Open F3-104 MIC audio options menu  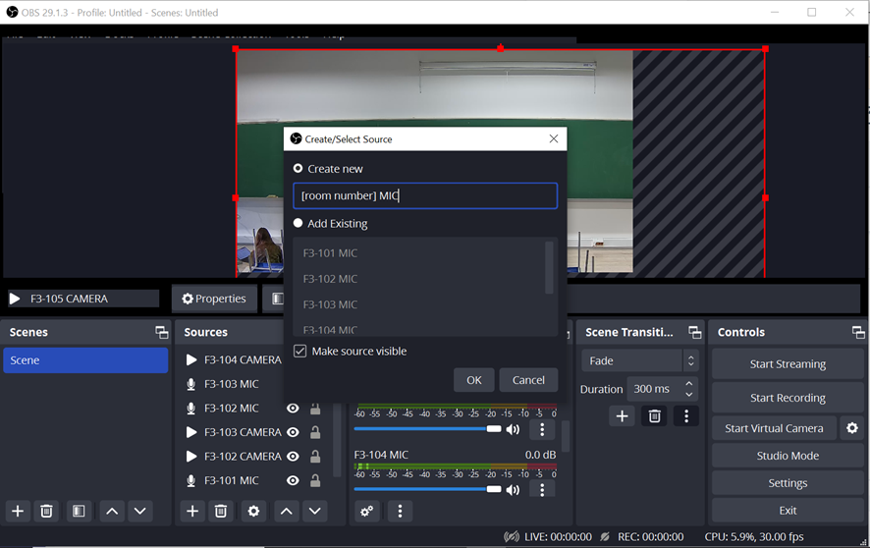click(542, 490)
